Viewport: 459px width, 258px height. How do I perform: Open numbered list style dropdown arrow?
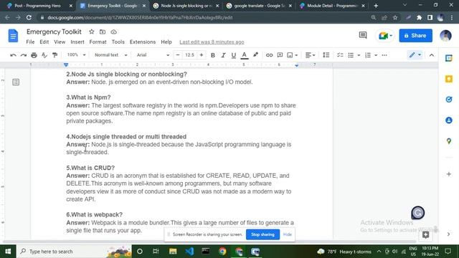point(376,55)
